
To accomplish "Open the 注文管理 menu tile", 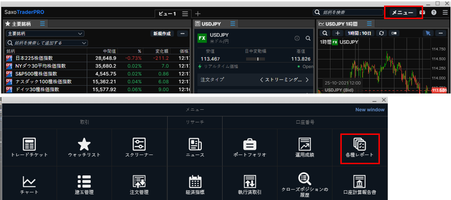I will (139, 184).
